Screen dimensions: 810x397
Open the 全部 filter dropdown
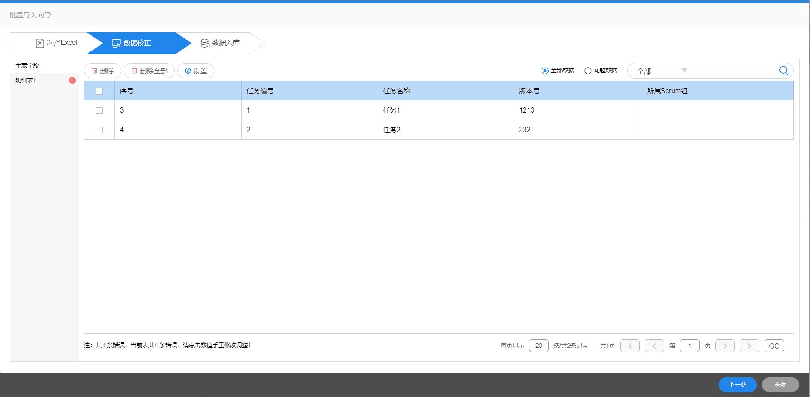662,71
